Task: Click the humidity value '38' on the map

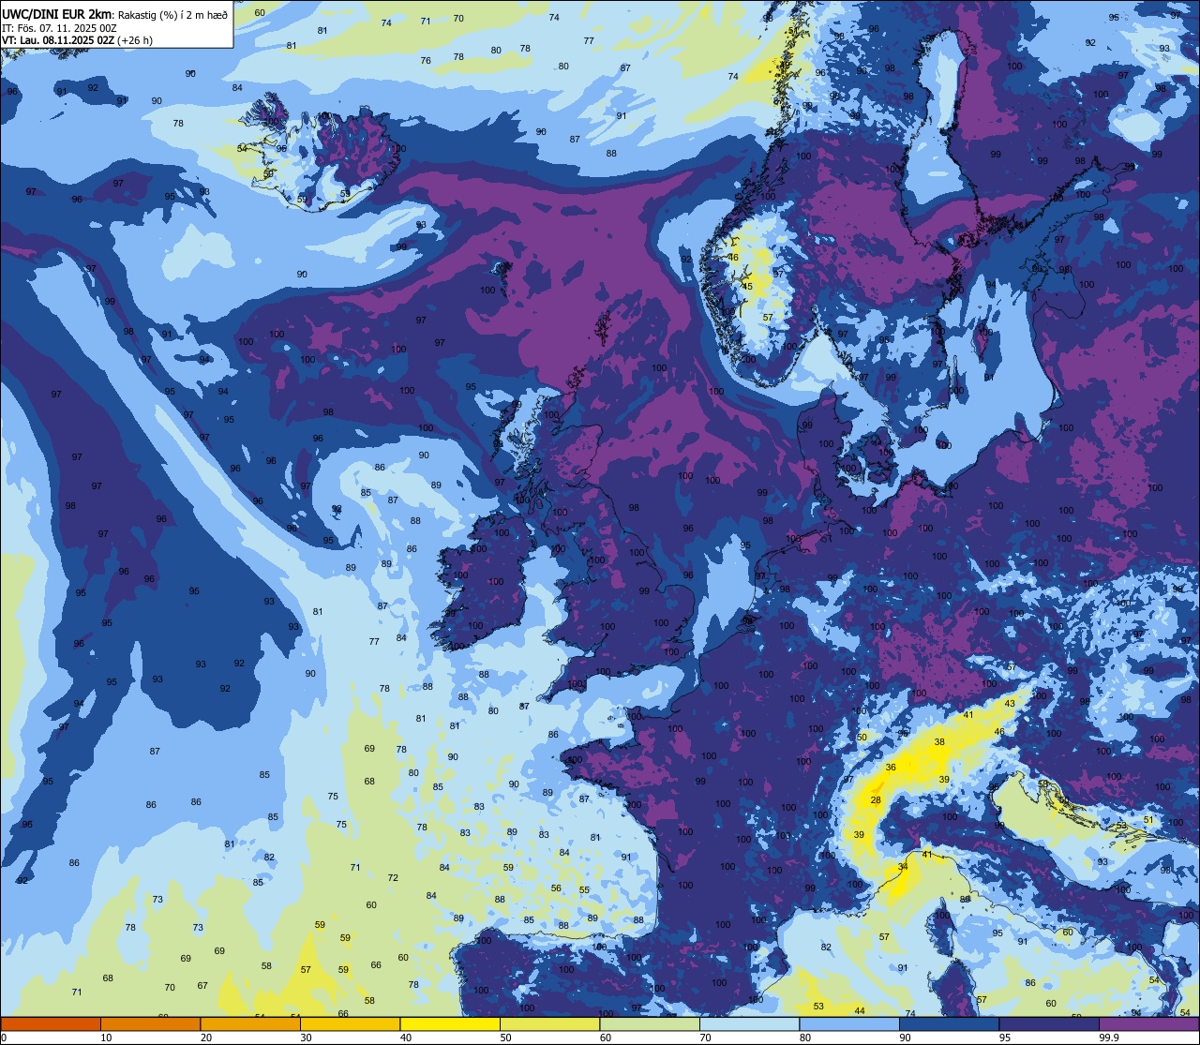Action: click(939, 741)
